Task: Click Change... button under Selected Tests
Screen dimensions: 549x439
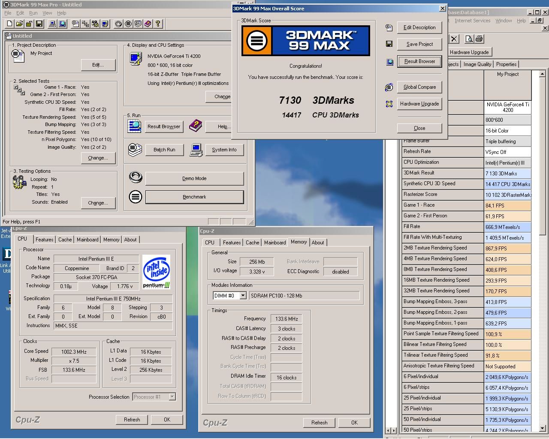Action: 98,158
